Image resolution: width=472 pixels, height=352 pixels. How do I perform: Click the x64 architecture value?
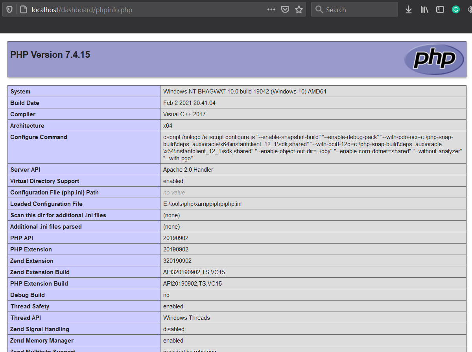coord(168,126)
